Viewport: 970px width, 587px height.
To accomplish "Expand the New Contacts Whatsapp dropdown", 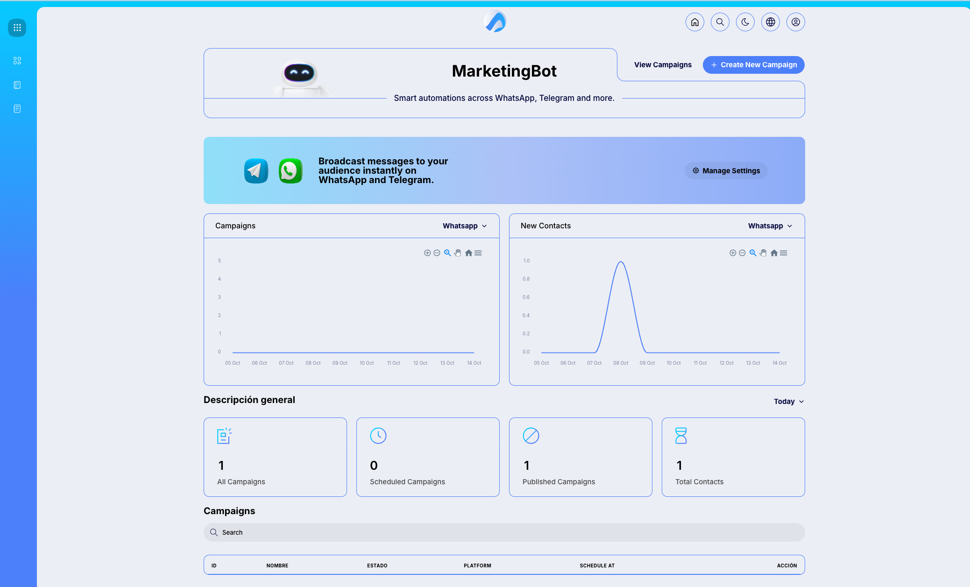I will 770,226.
